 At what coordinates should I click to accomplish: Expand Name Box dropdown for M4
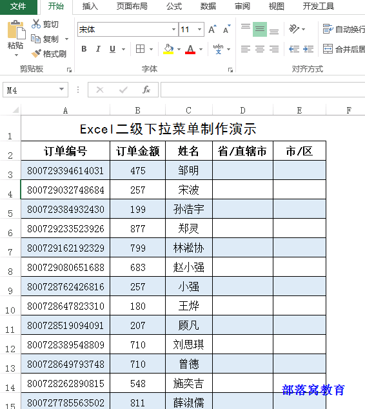61,89
